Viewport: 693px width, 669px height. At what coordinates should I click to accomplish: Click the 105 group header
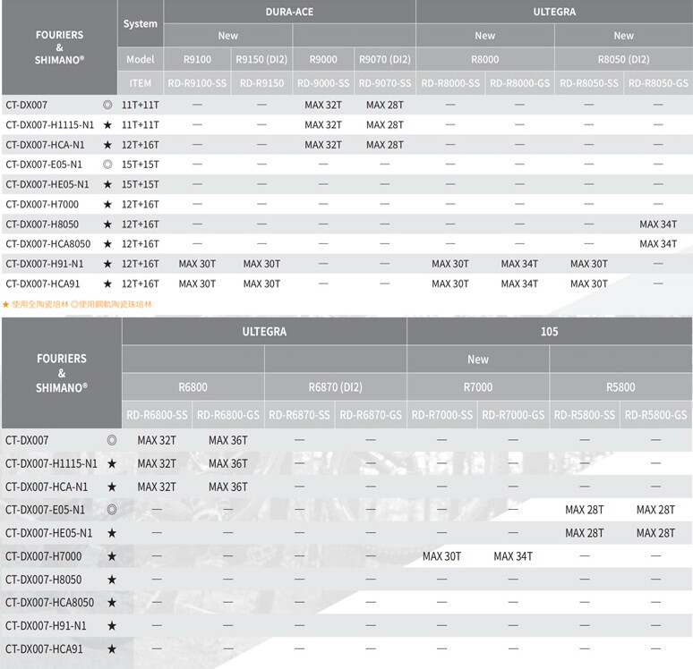[550, 332]
